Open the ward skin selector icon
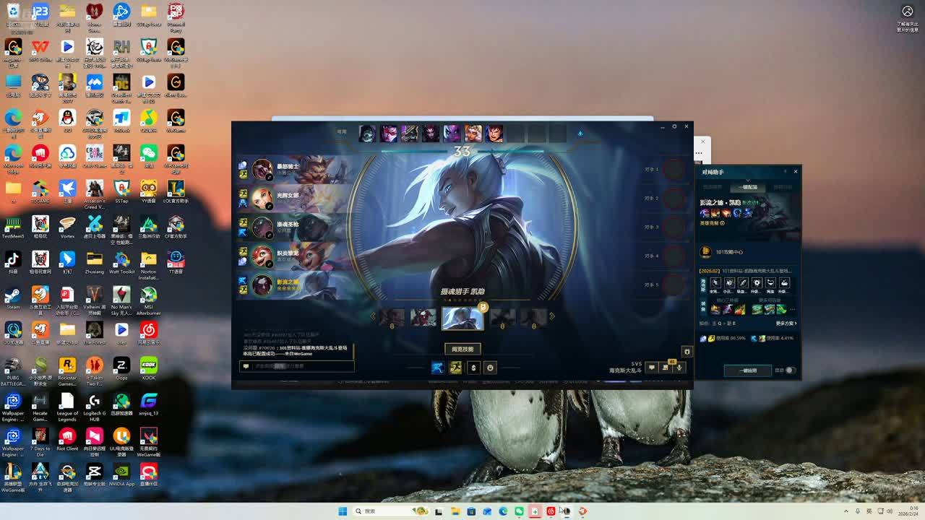The width and height of the screenshot is (925, 520). (x=473, y=368)
